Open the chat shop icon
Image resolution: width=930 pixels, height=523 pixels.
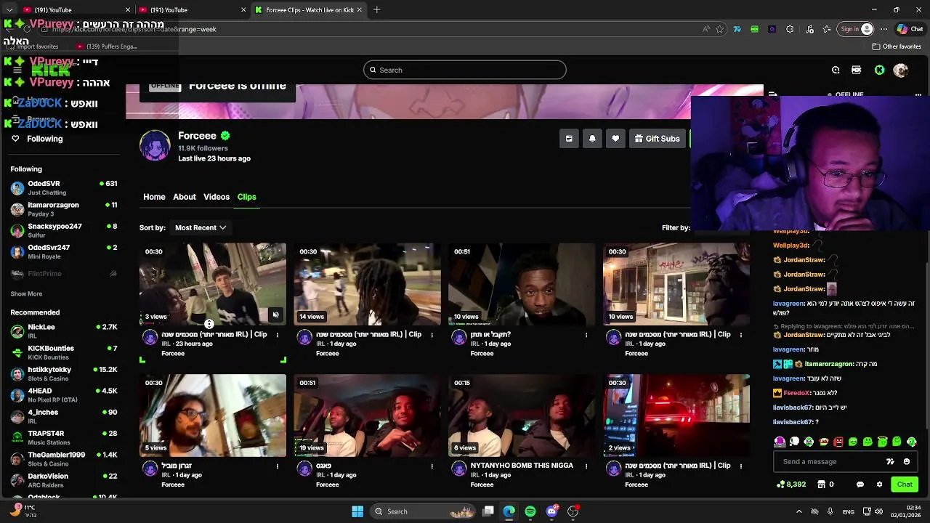point(822,485)
